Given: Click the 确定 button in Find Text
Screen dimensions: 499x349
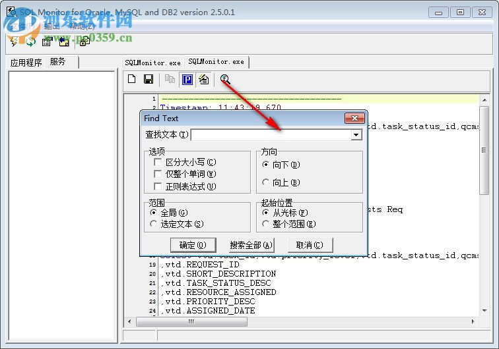Looking at the screenshot, I should [193, 245].
